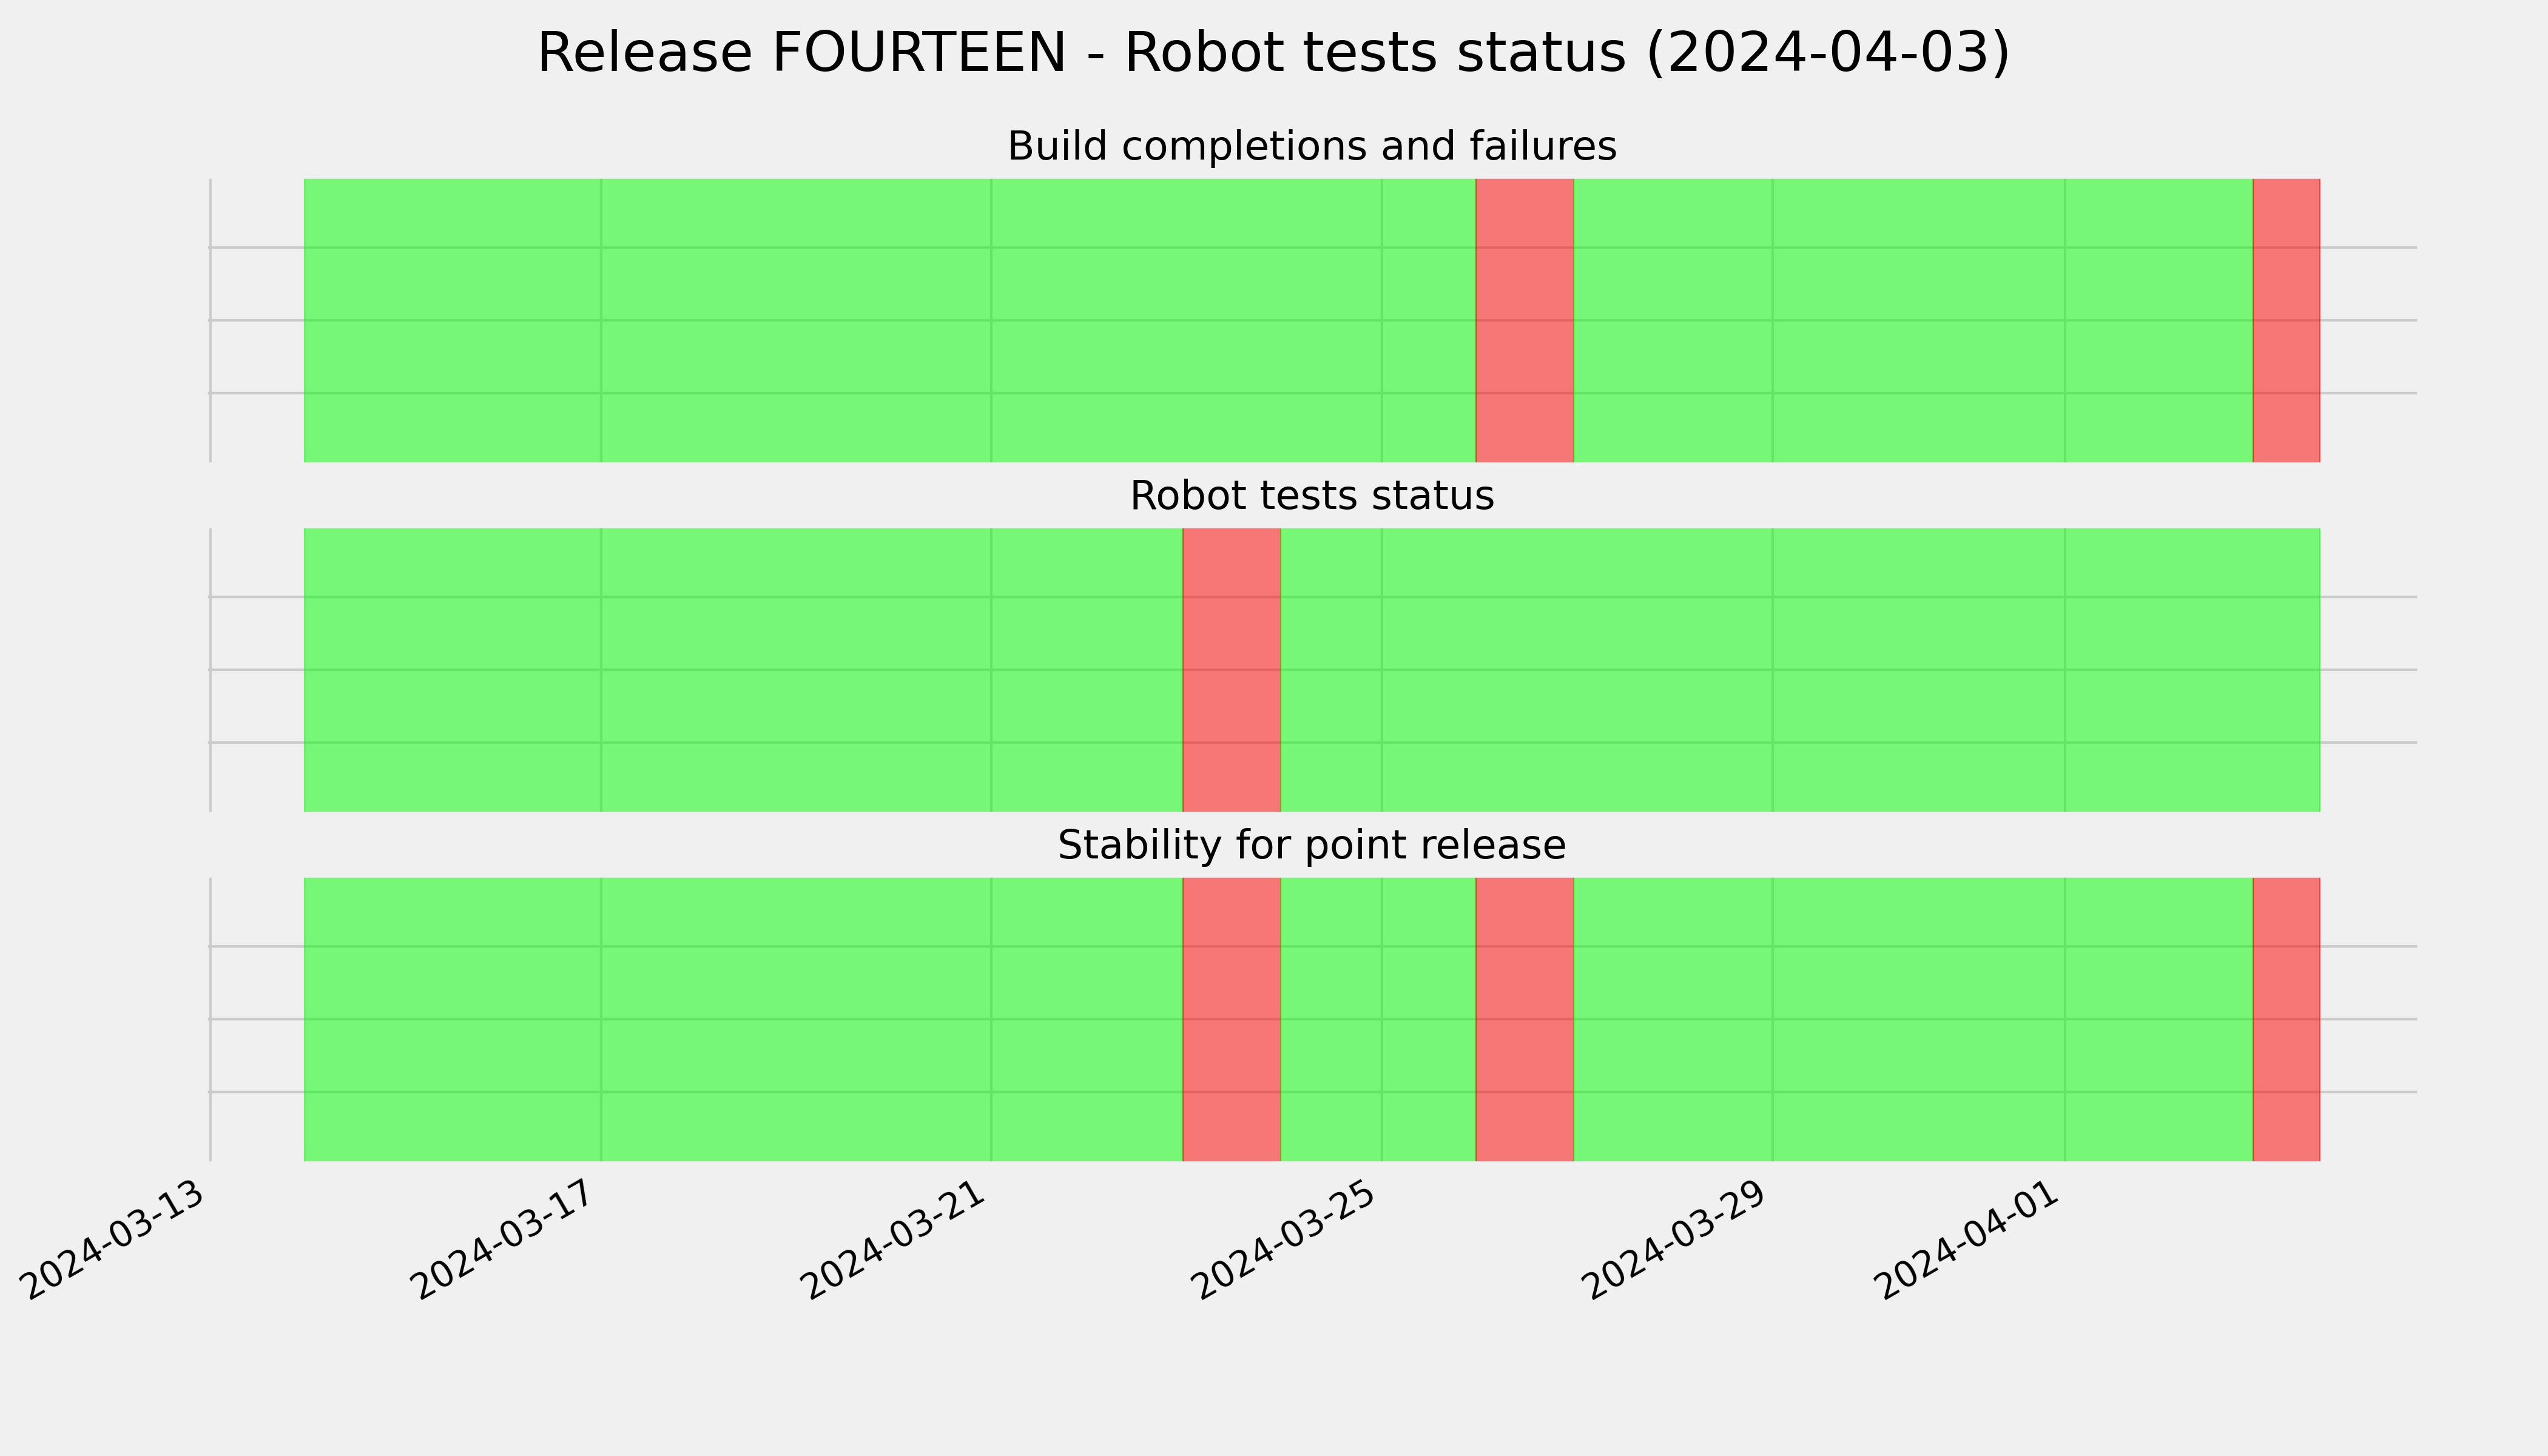
Task: Click the green region right of red in Robot tests
Action: 1800,670
